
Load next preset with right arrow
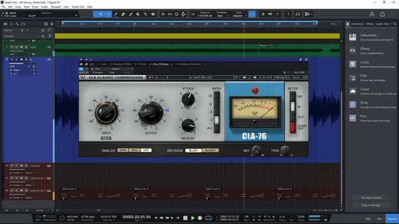(x=255, y=77)
